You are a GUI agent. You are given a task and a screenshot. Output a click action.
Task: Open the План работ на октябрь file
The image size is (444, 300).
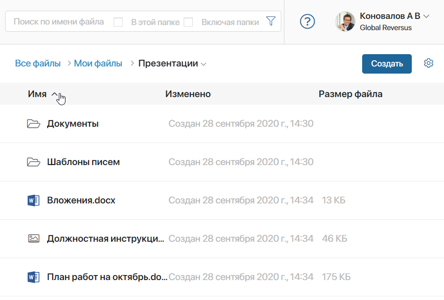coord(107,277)
